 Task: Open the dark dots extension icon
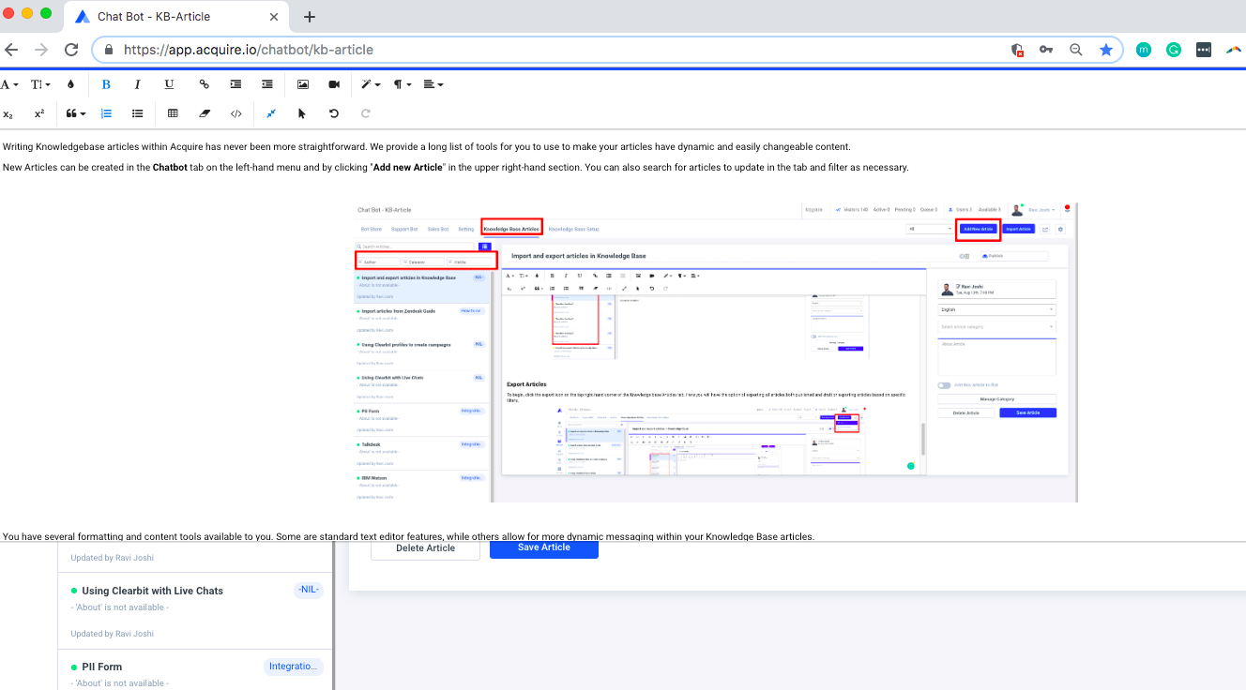pyautogui.click(x=1204, y=50)
